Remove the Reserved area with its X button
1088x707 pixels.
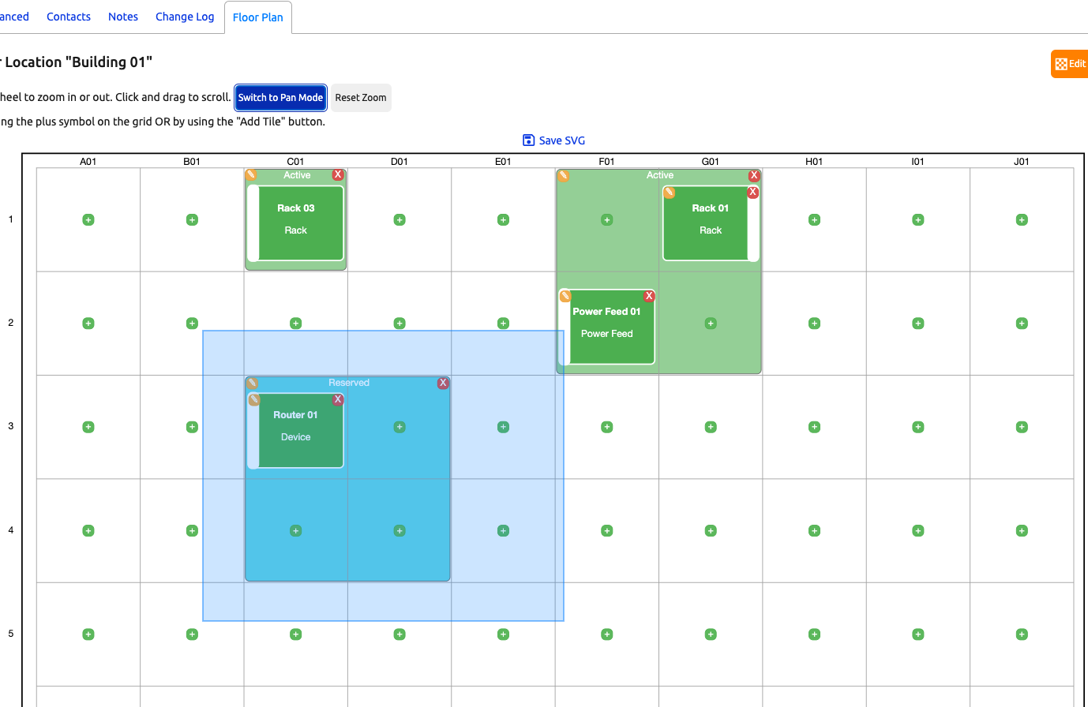(x=443, y=383)
